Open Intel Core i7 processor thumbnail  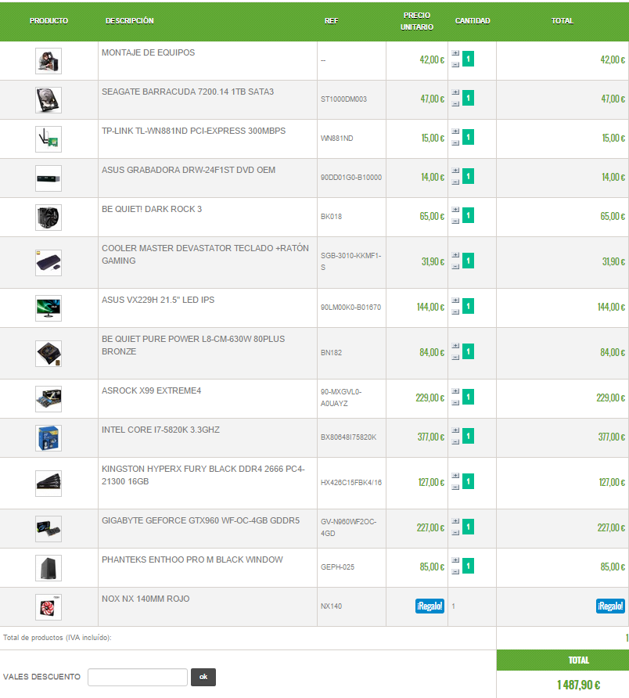point(49,438)
